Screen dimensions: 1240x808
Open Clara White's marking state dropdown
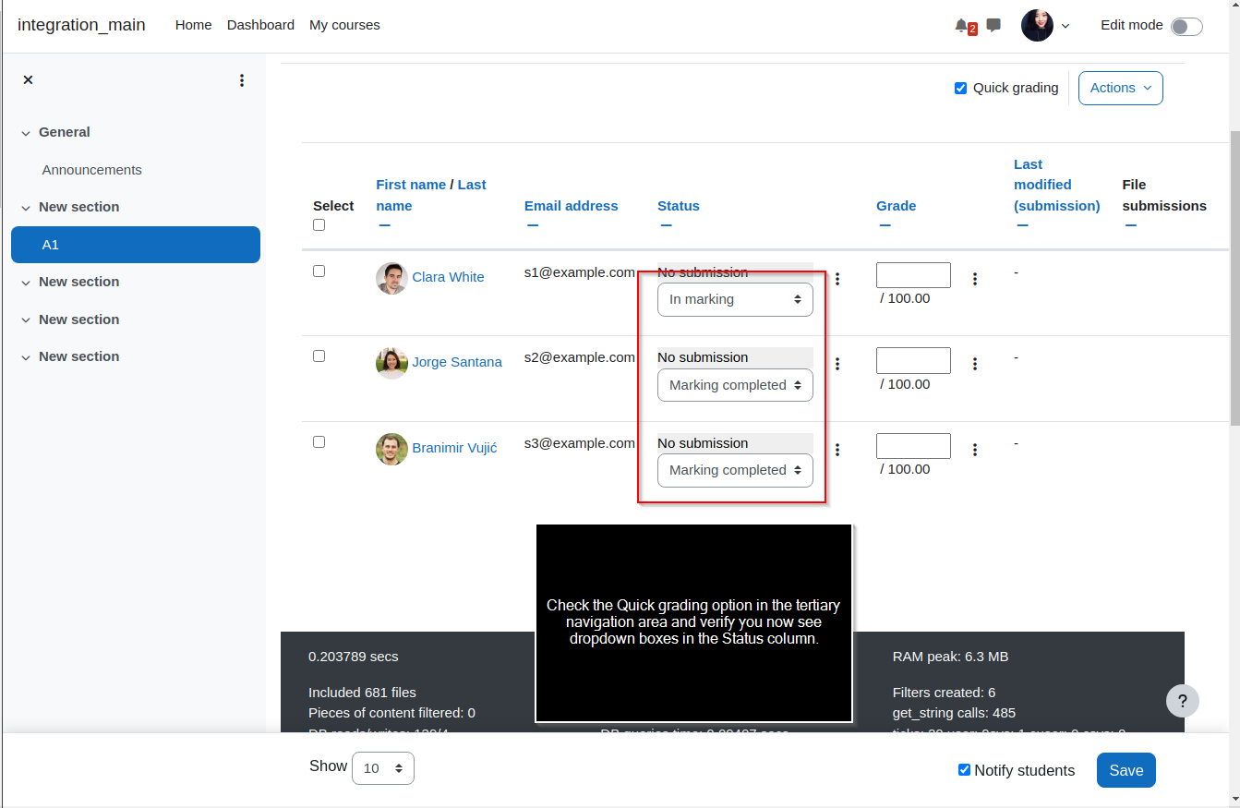tap(735, 299)
